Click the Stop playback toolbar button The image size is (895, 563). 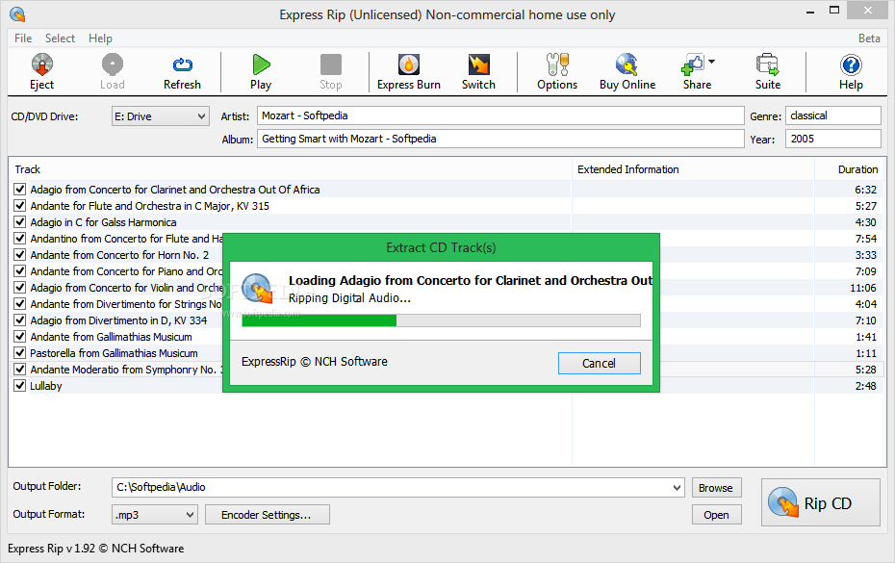click(330, 72)
